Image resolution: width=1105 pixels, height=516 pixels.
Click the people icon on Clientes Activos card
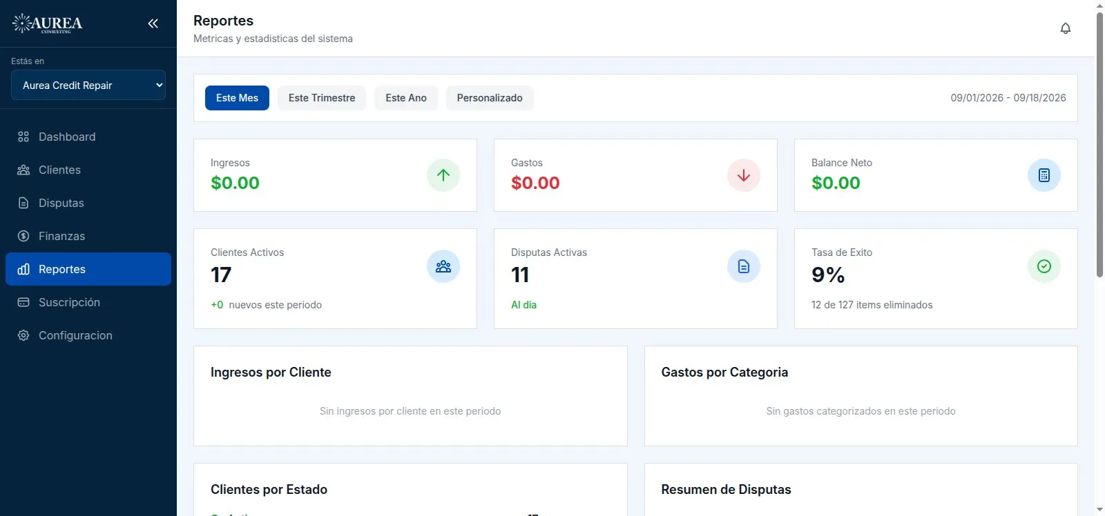point(443,266)
